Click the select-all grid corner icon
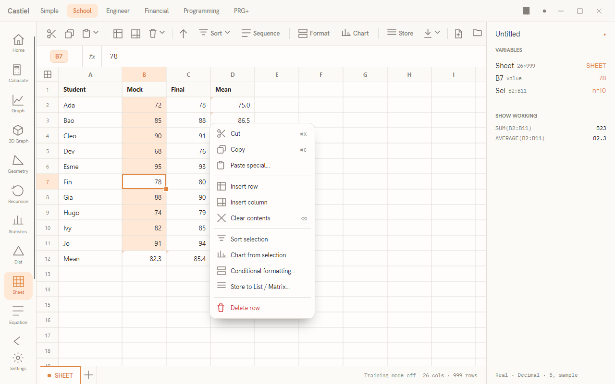 pos(48,74)
